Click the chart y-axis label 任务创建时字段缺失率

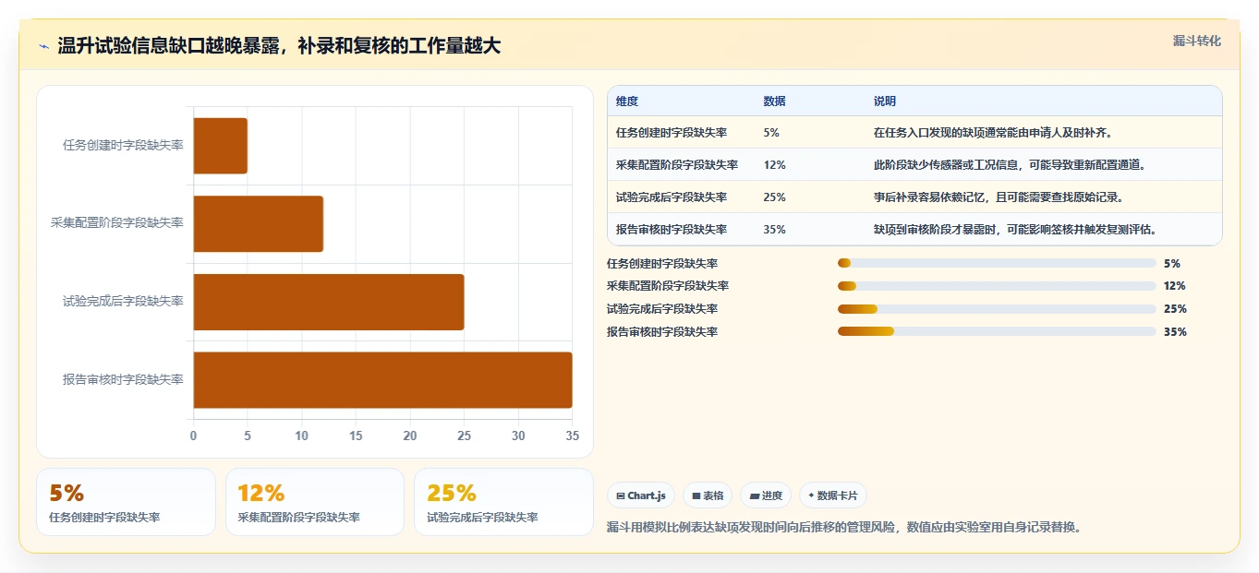[123, 145]
